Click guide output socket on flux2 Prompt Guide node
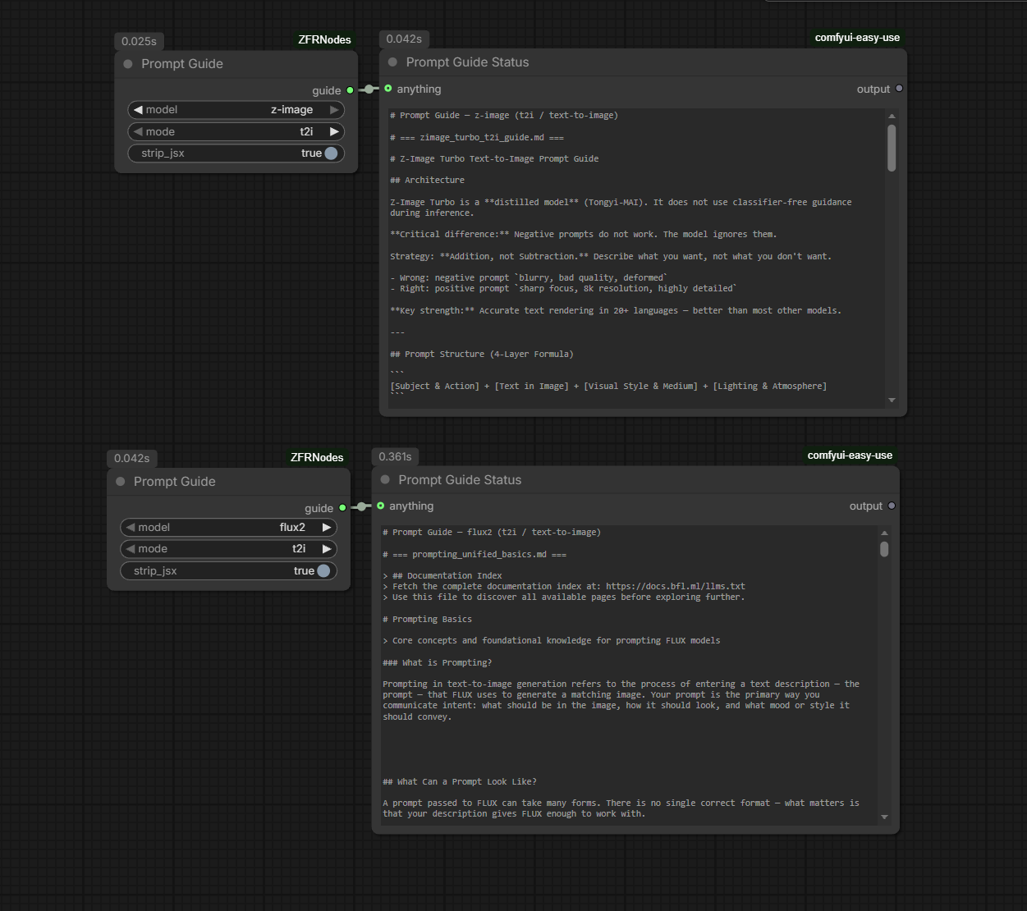Viewport: 1027px width, 911px height. [343, 508]
